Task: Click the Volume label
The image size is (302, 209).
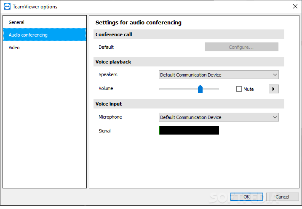Action: point(106,88)
